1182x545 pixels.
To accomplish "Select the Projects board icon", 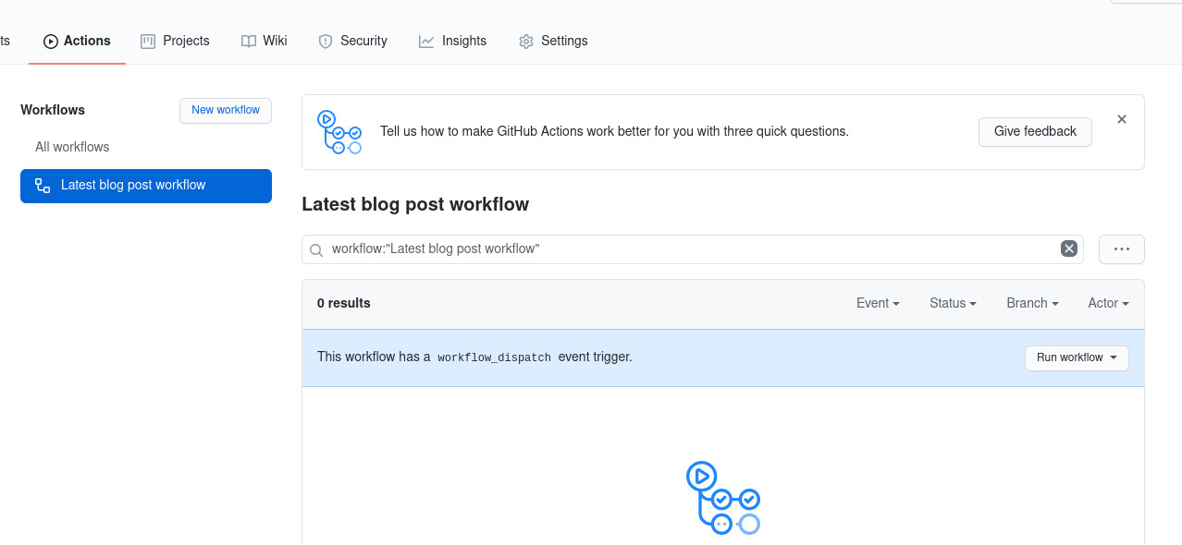I will [x=147, y=41].
